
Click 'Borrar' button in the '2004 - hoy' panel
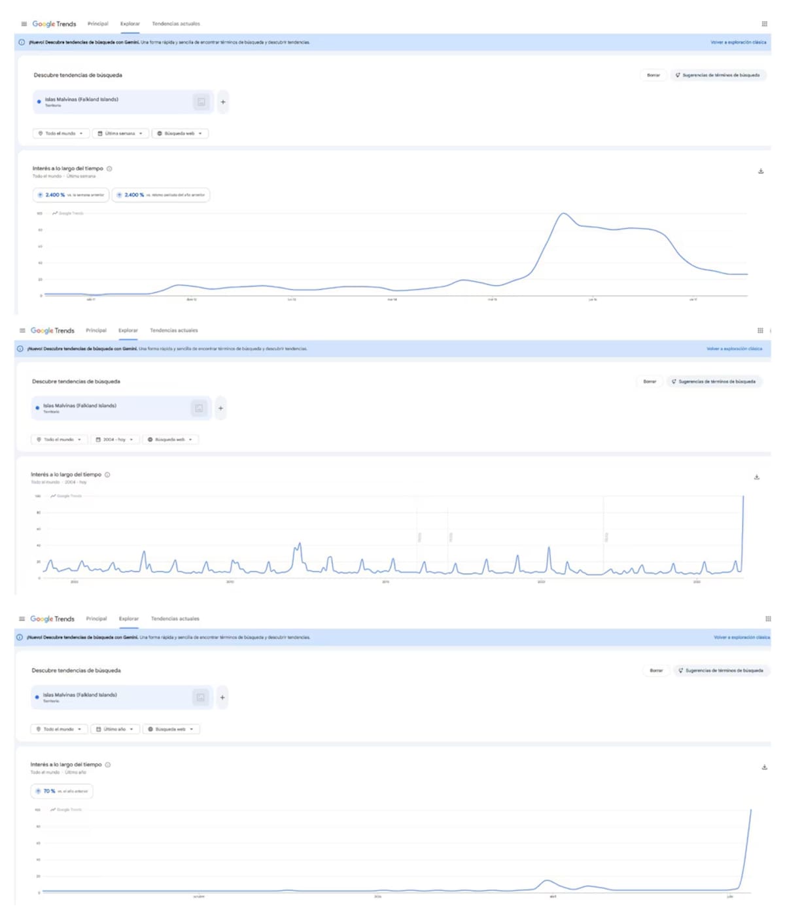(650, 381)
